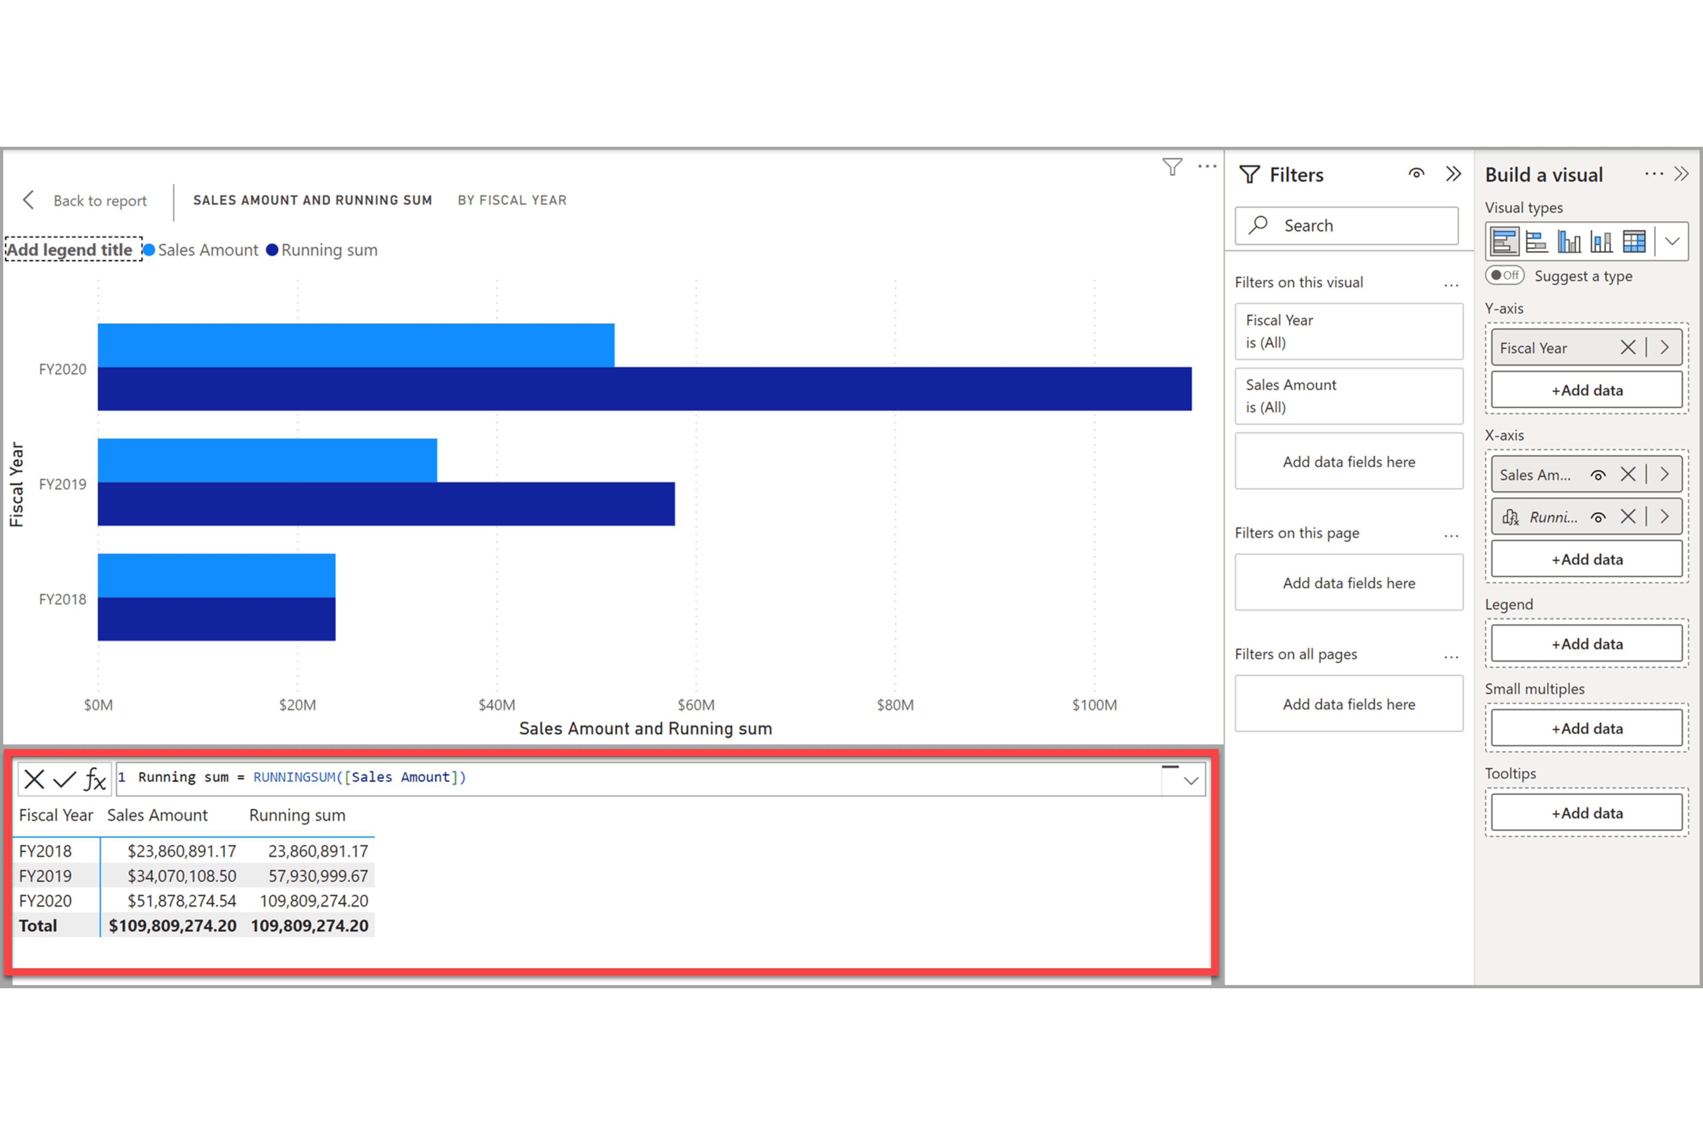
Task: Click Add legend title placeholder
Action: [x=73, y=250]
